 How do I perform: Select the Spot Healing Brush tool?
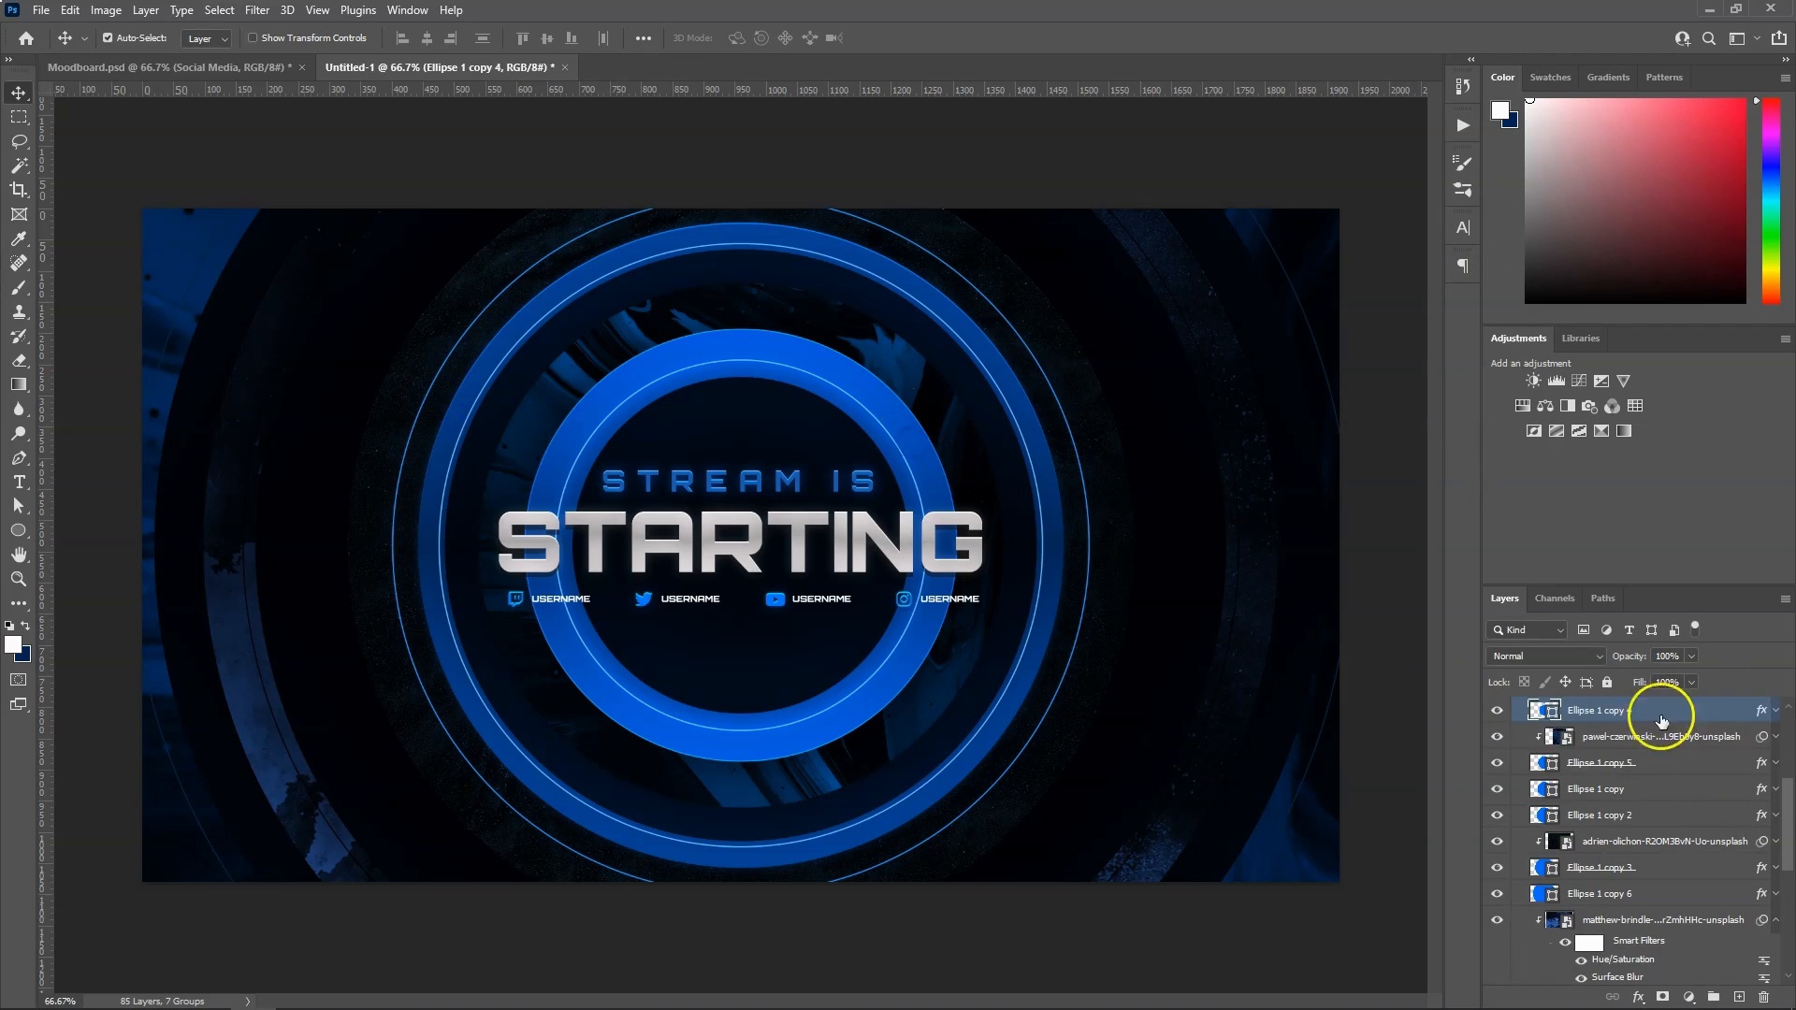tap(19, 263)
